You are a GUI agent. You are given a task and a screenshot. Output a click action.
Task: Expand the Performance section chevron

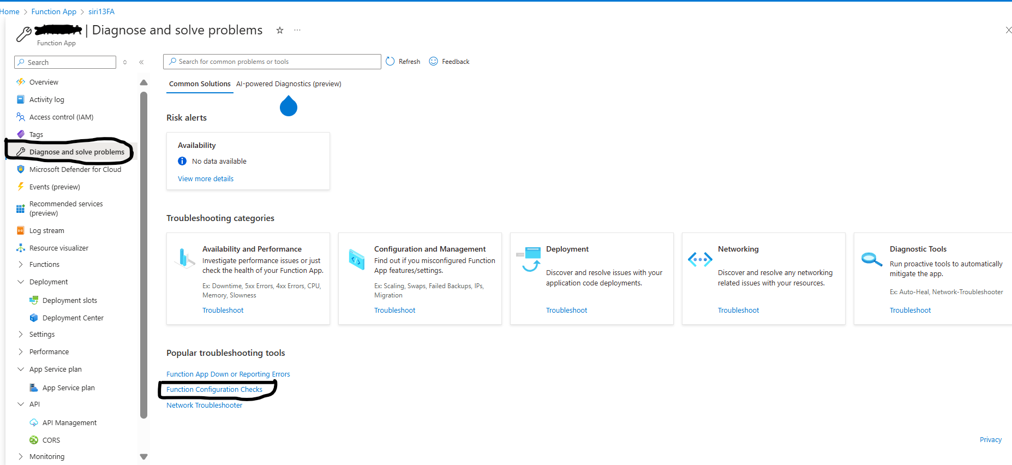[21, 351]
